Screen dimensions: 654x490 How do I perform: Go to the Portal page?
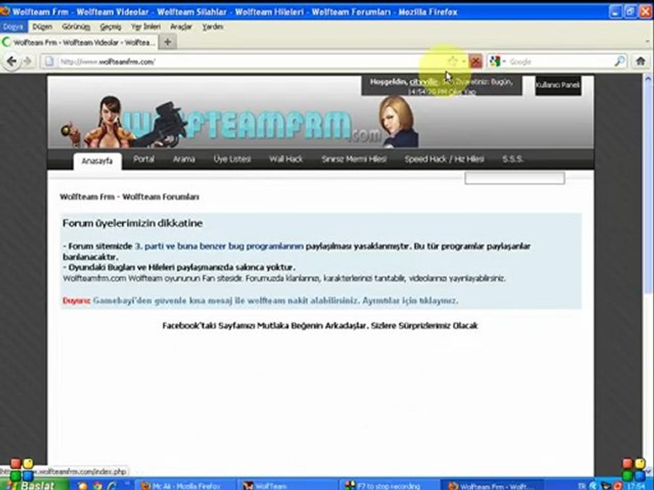coord(144,159)
